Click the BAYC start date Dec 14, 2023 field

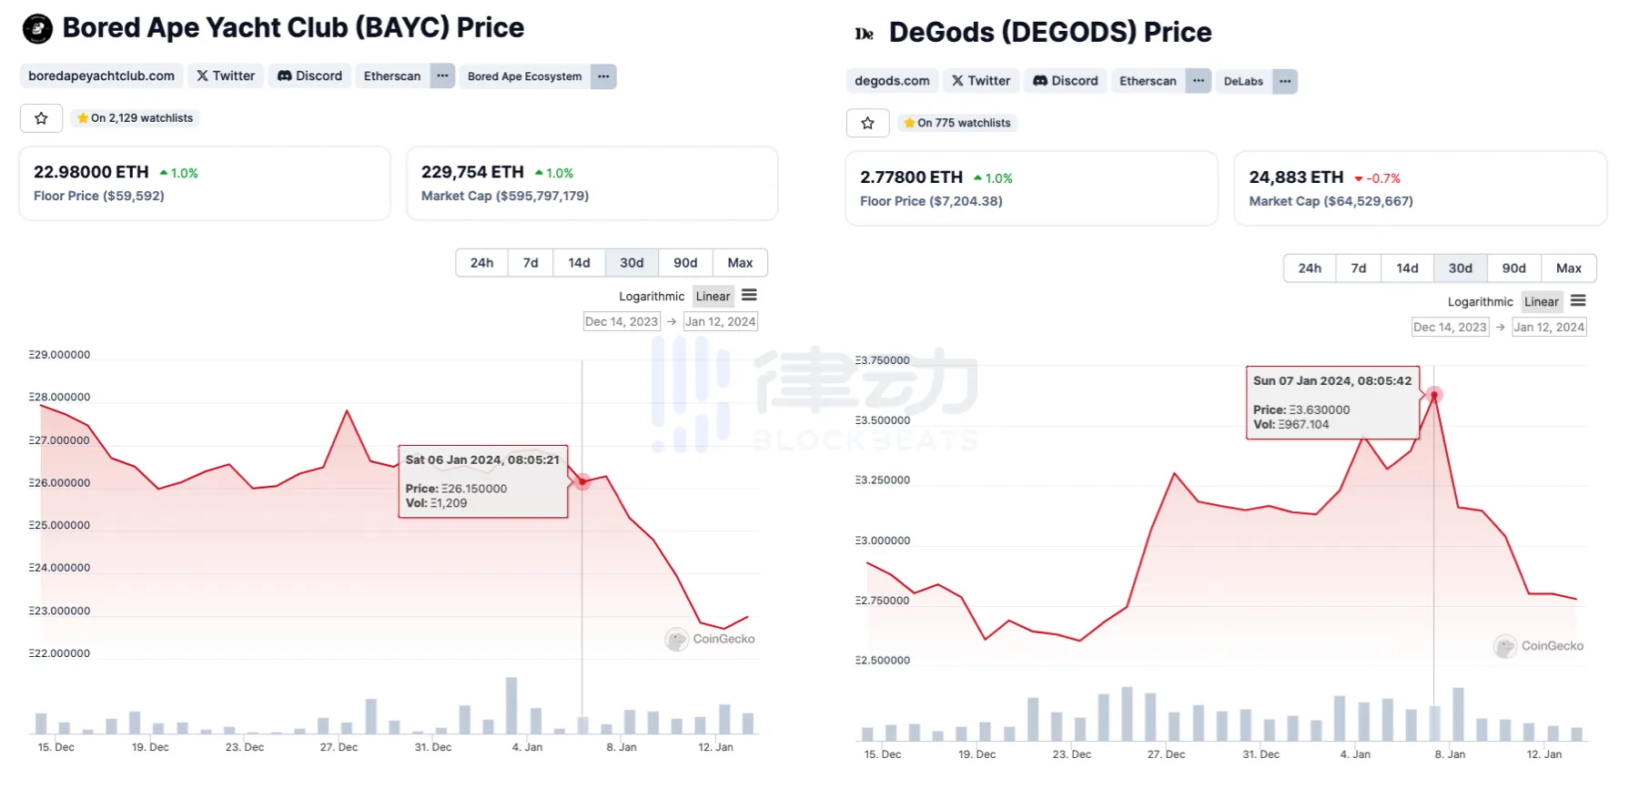coord(622,321)
